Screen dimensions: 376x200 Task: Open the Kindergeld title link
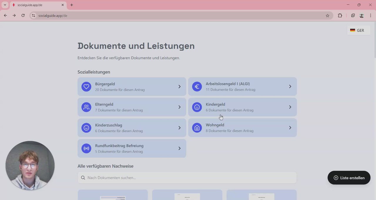(215, 104)
